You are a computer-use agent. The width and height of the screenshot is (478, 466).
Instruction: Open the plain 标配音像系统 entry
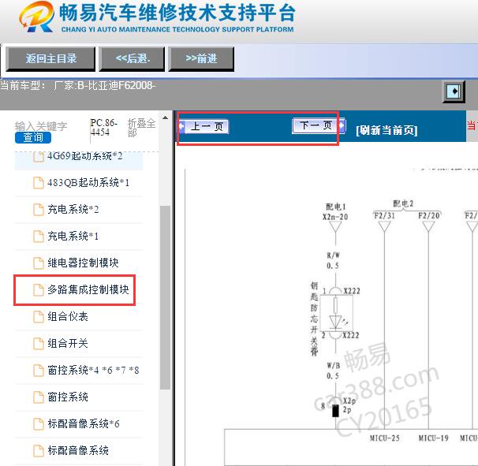click(78, 451)
